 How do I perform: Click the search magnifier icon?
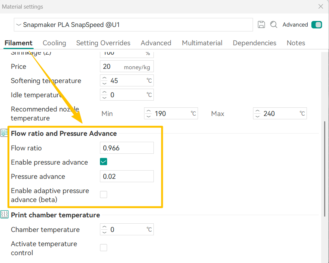274,25
